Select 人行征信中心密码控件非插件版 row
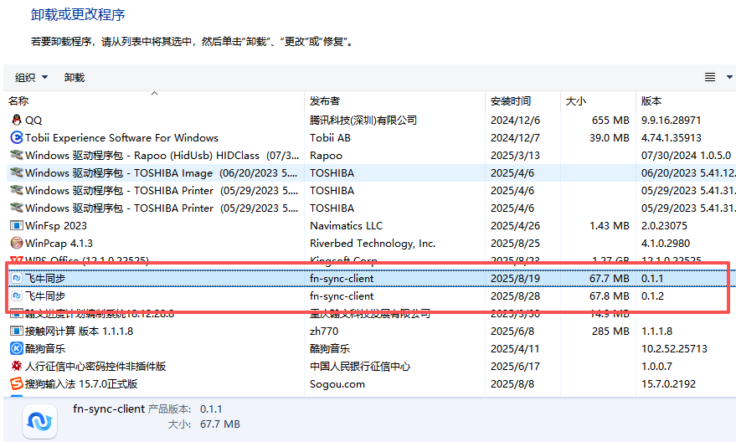The image size is (736, 442). (x=371, y=367)
